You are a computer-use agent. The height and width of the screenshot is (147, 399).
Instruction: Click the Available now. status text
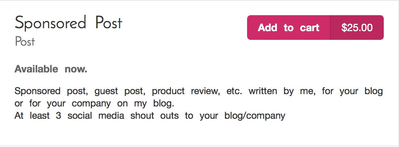coord(51,69)
